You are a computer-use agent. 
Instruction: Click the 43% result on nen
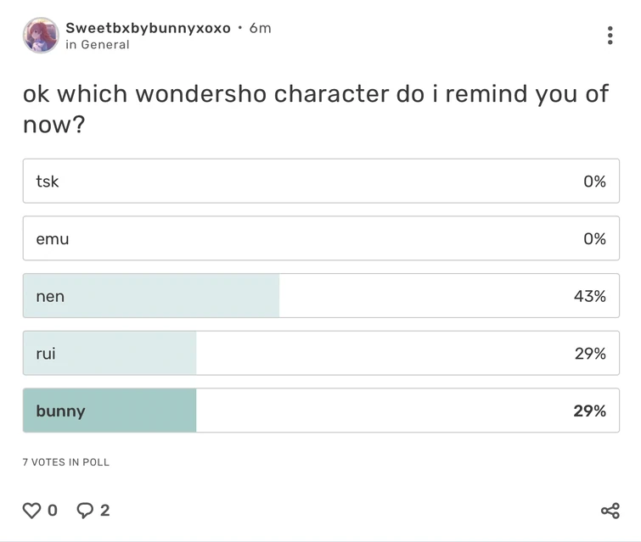pos(589,296)
